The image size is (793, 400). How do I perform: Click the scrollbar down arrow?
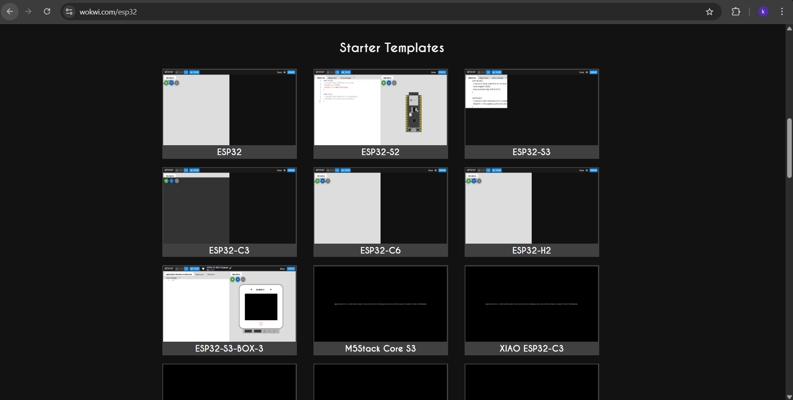[x=789, y=397]
